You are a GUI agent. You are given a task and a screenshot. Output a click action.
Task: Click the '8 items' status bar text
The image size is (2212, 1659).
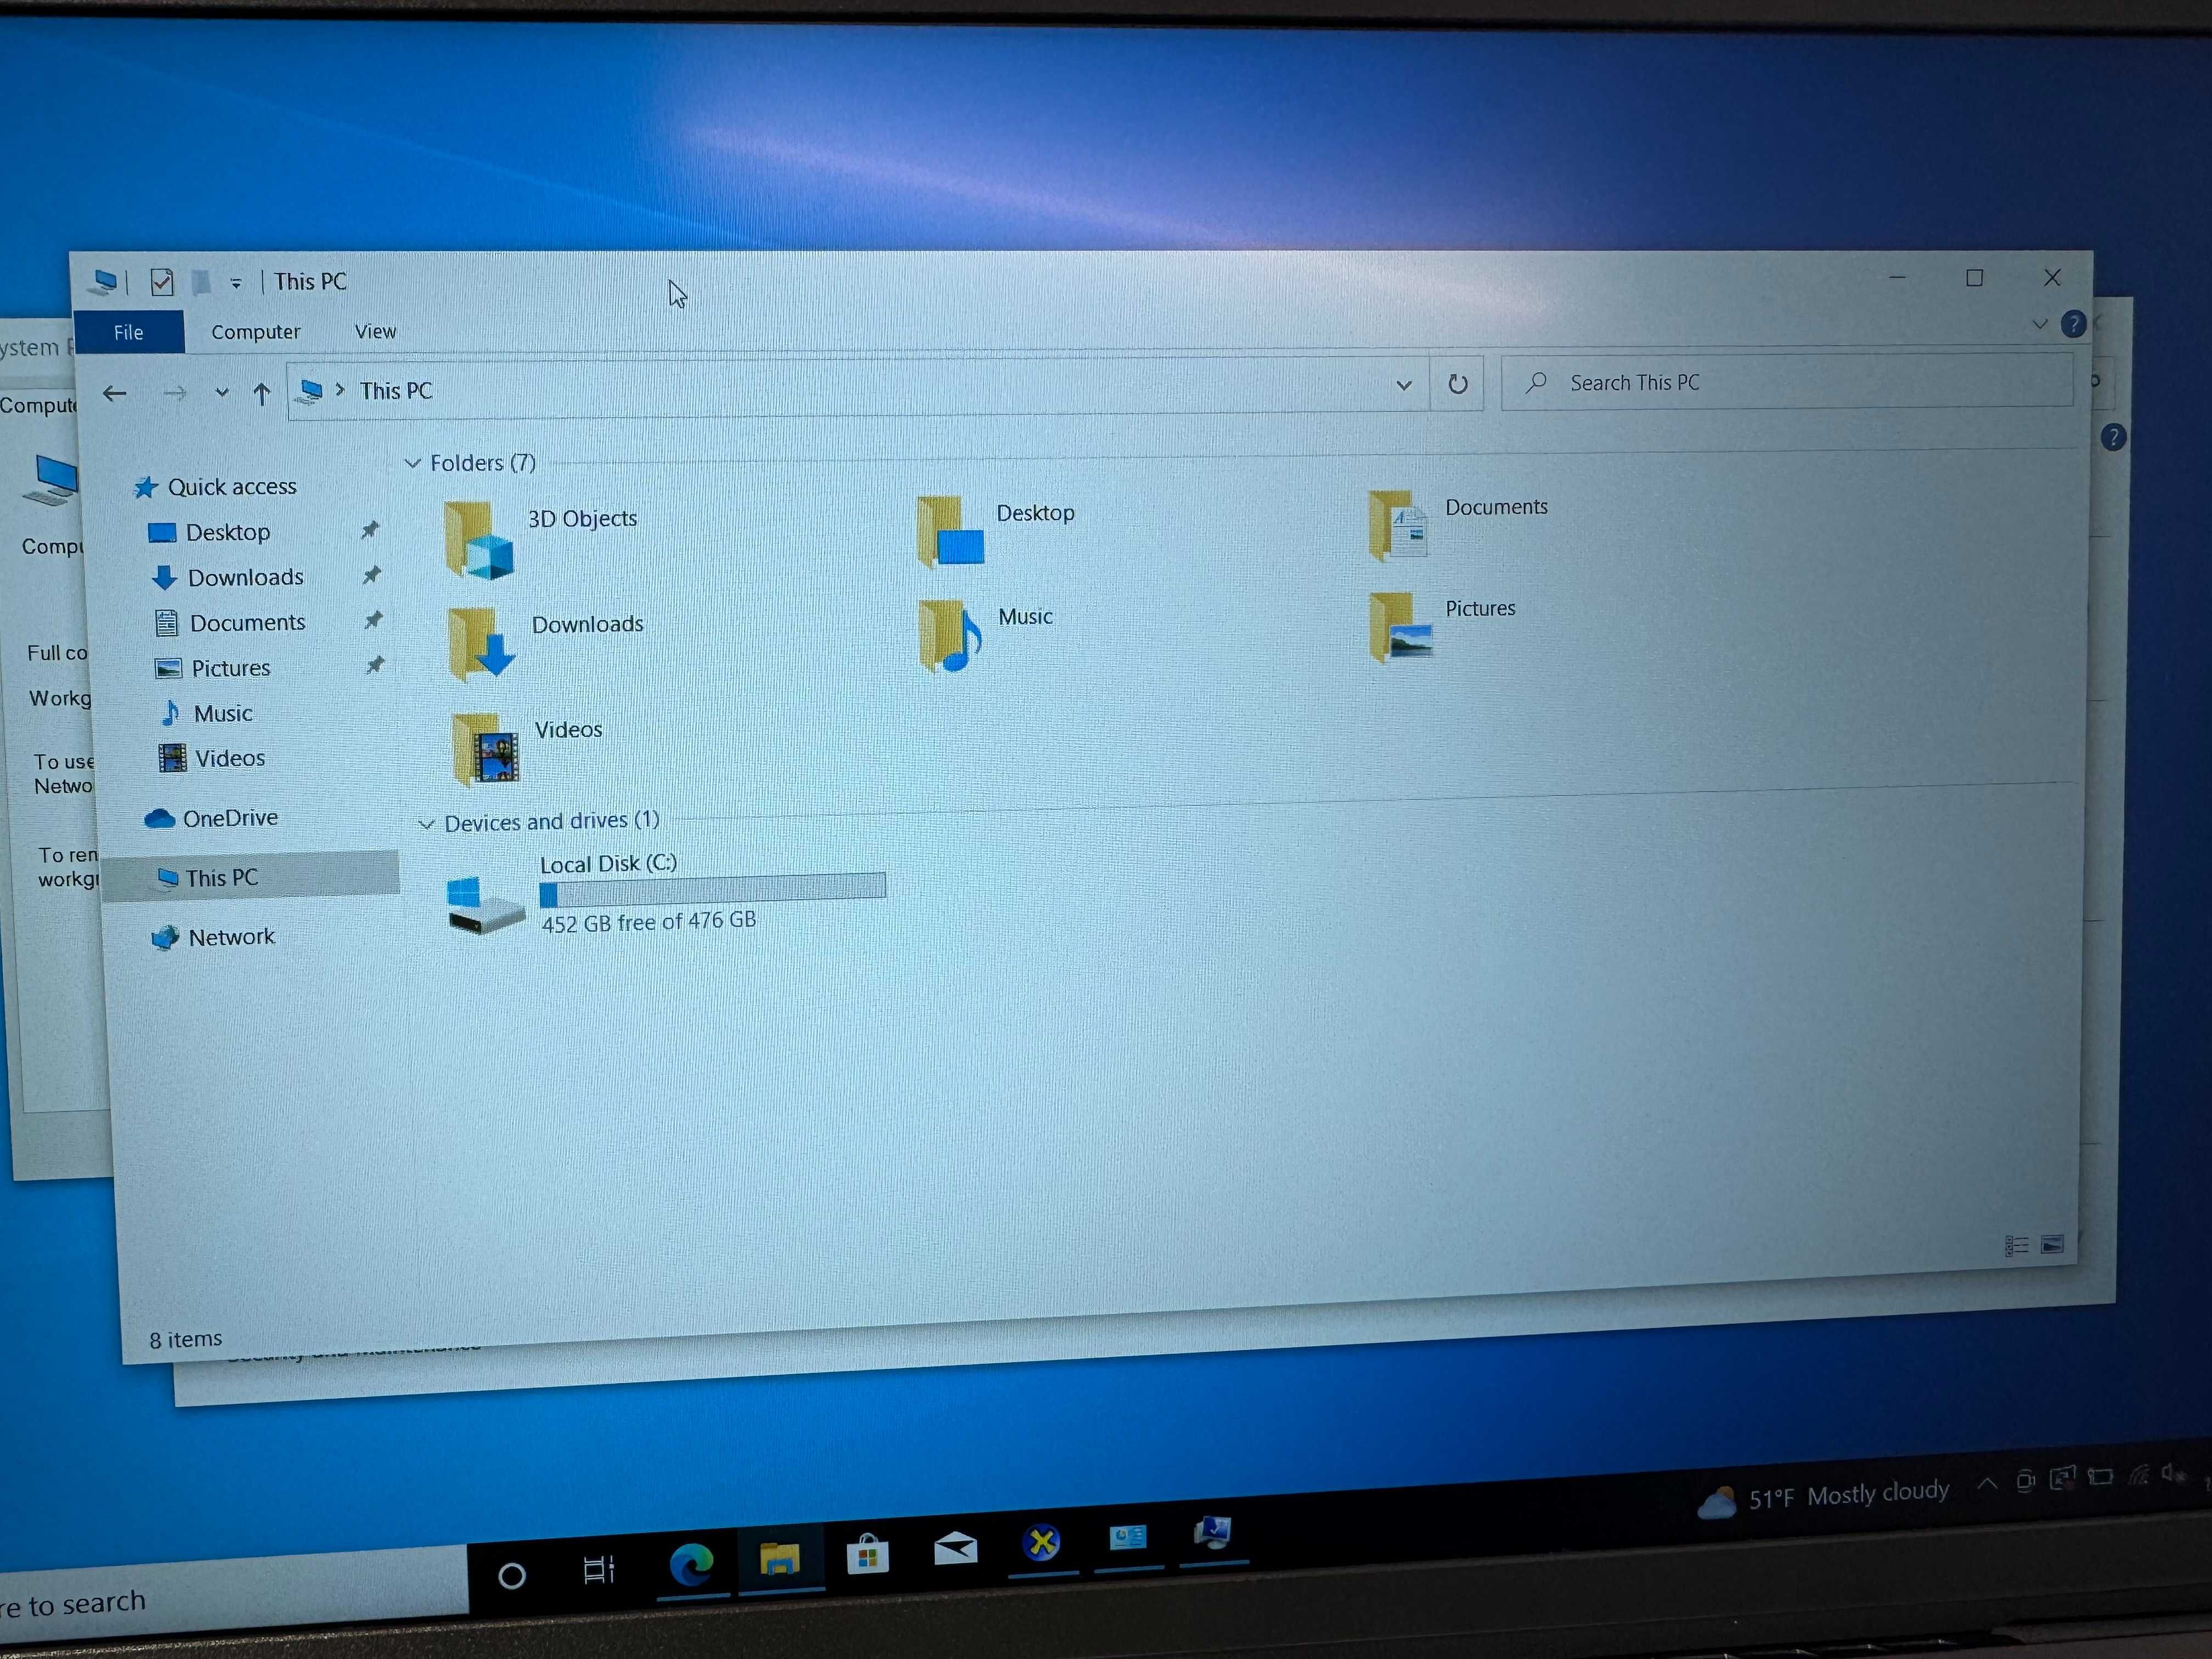(186, 1339)
